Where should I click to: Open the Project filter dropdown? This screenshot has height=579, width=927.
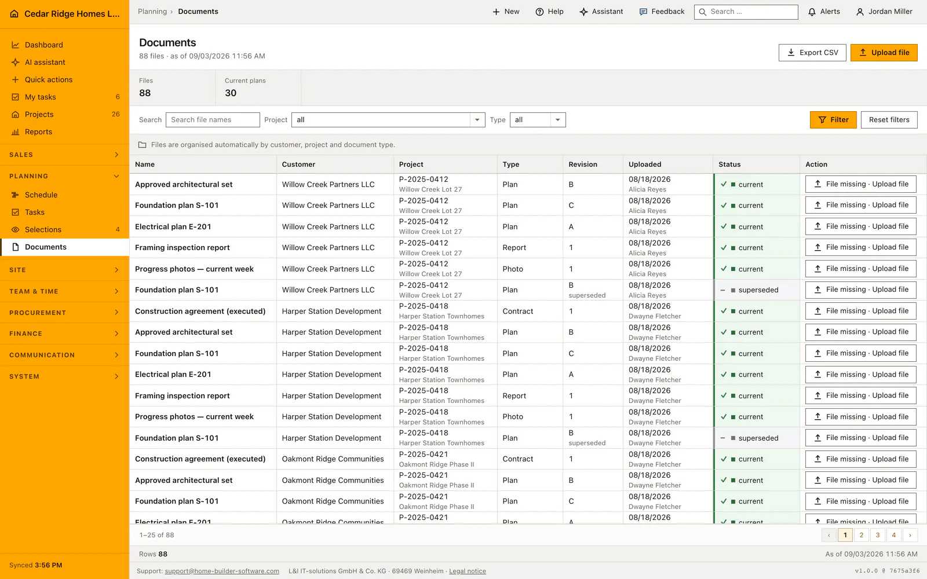click(388, 120)
